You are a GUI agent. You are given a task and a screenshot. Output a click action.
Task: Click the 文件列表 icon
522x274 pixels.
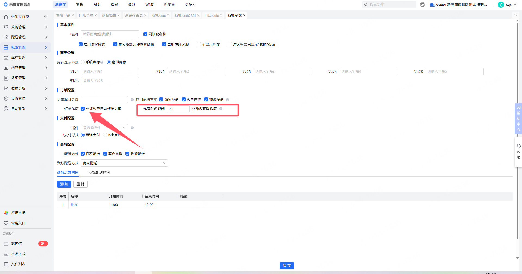(6, 264)
